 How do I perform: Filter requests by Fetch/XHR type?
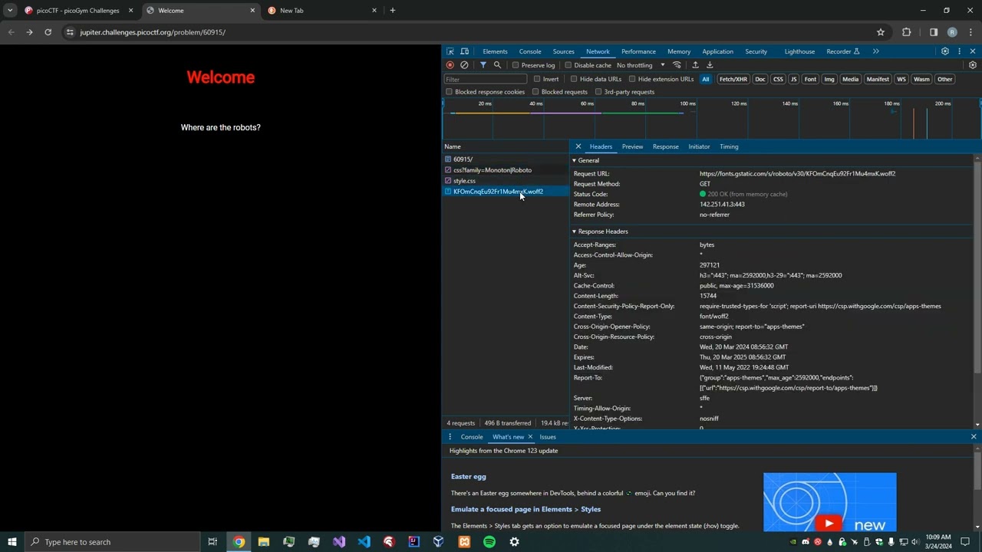pos(733,79)
